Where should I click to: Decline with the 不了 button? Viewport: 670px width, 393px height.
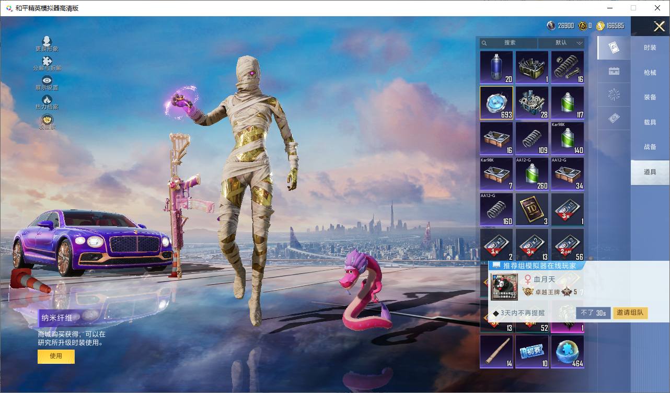point(594,313)
